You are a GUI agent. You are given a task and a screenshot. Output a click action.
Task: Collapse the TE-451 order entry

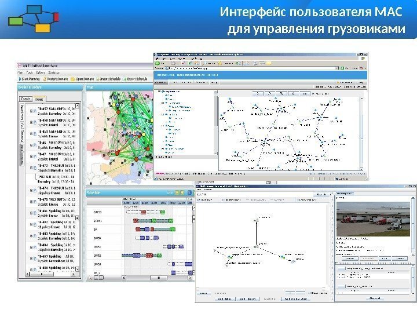tap(31, 134)
